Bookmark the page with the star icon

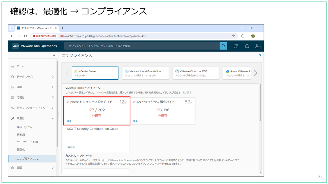tap(233, 36)
